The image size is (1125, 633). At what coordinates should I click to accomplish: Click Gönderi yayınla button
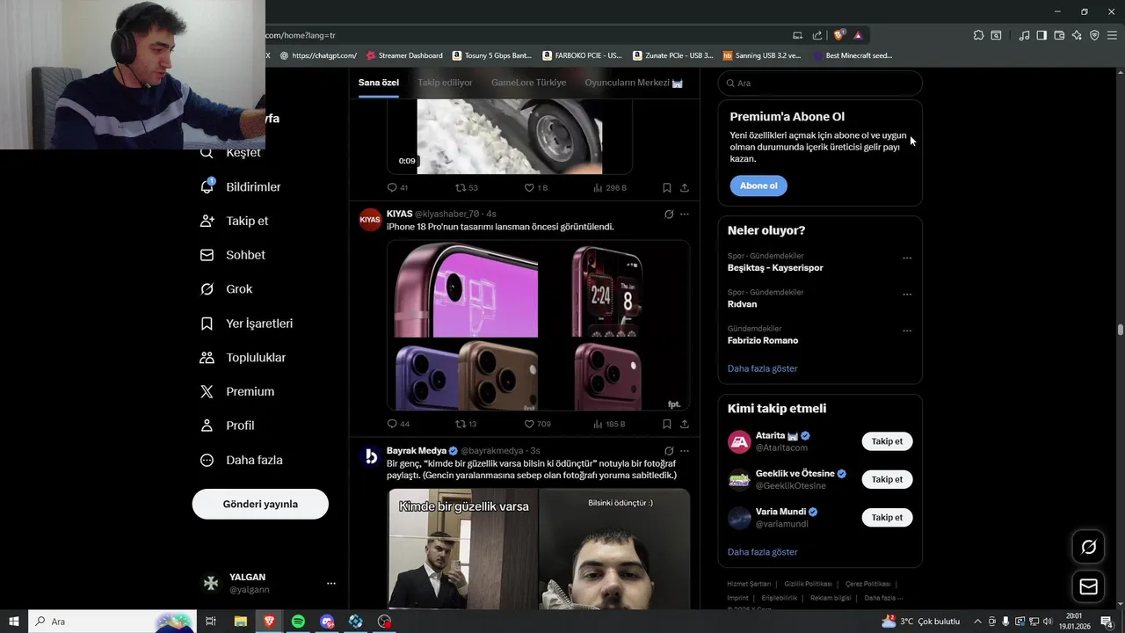tap(260, 504)
